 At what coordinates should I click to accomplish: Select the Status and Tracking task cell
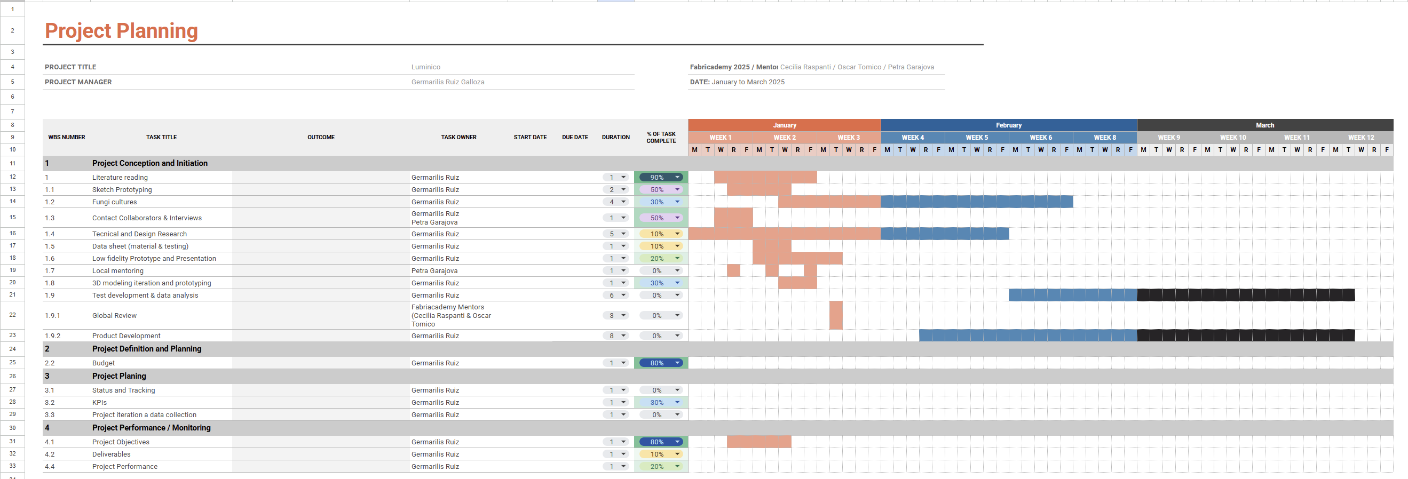(x=161, y=390)
